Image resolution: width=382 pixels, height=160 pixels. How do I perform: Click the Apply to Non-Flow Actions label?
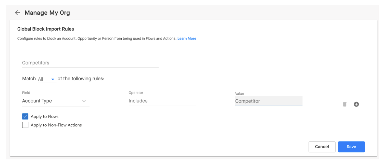point(56,125)
